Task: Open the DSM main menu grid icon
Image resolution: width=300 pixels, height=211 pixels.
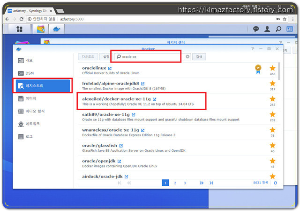Action: pyautogui.click(x=20, y=29)
